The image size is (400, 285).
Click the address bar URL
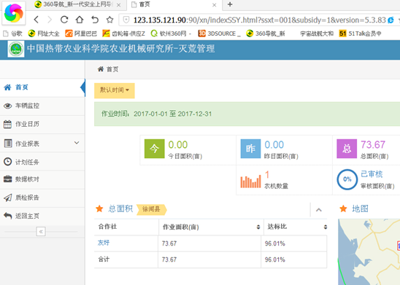tap(260, 20)
